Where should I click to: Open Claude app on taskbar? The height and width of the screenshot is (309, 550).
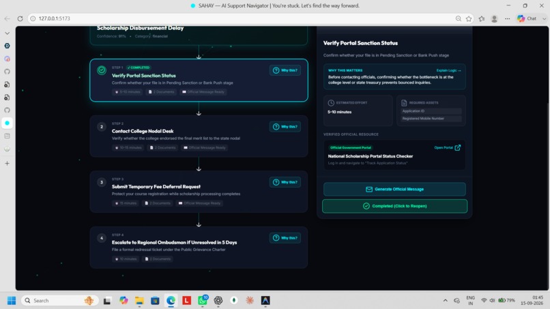pyautogui.click(x=250, y=301)
